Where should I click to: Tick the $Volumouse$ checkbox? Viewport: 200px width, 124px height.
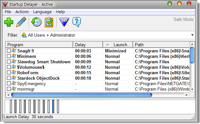[9, 67]
